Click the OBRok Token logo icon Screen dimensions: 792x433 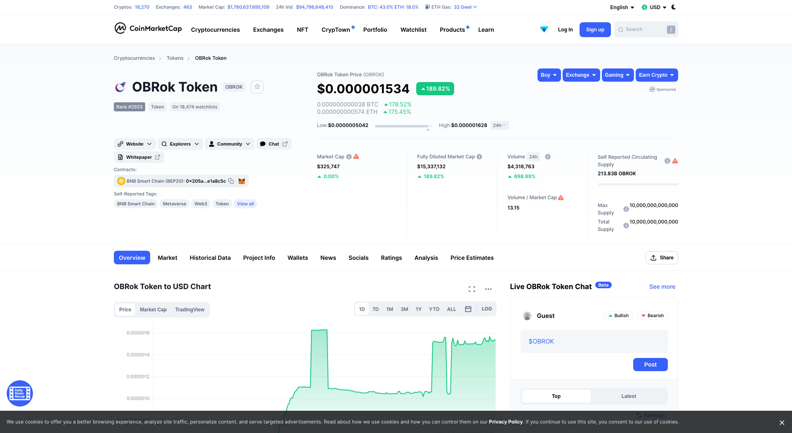click(120, 87)
